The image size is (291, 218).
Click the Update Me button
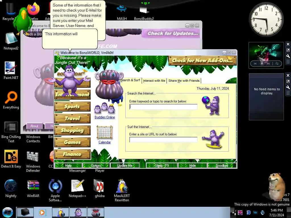pyautogui.click(x=125, y=165)
